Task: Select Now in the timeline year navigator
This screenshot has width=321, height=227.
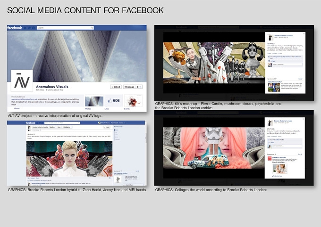Action: tap(116, 130)
